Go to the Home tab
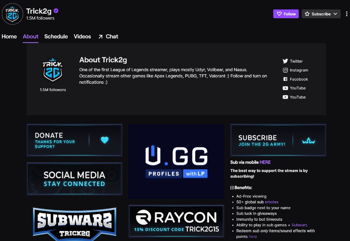 pyautogui.click(x=9, y=36)
